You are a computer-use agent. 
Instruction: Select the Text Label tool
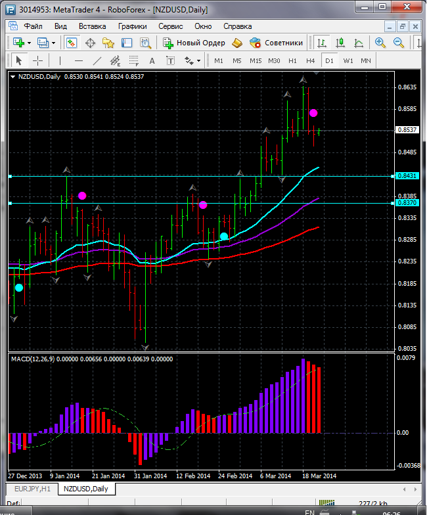click(x=170, y=60)
